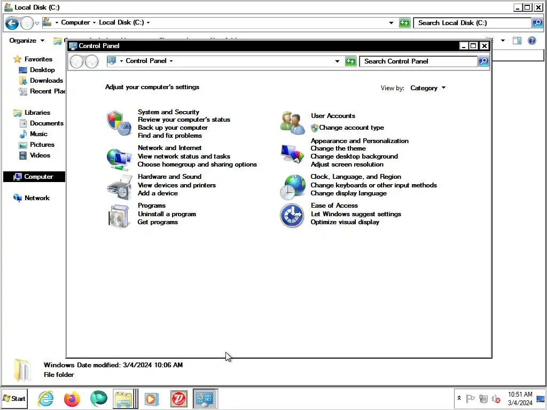Image resolution: width=547 pixels, height=410 pixels.
Task: Open Adjust screen resolution link
Action: point(347,164)
